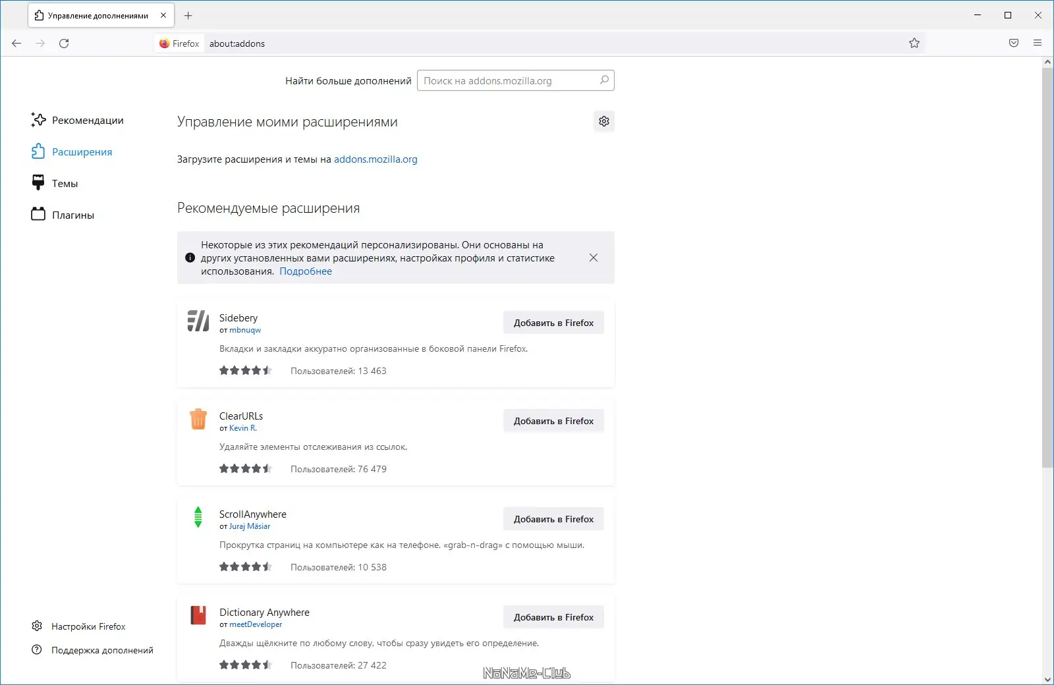Open the Рекомендации category
Screen dimensions: 1054x685
78,120
